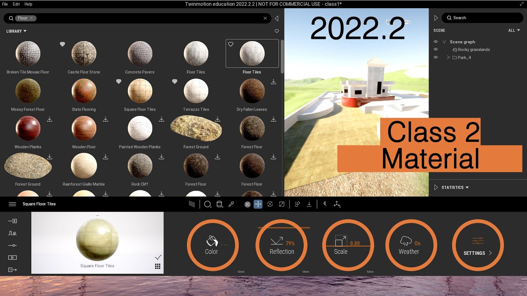Open the circle selection mode tool
The width and height of the screenshot is (527, 296).
[208, 204]
